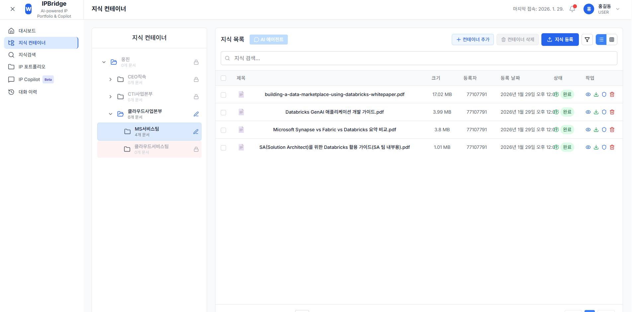Click edit pencil for MS서비스팀 folder
This screenshot has height=312, width=632.
click(196, 132)
